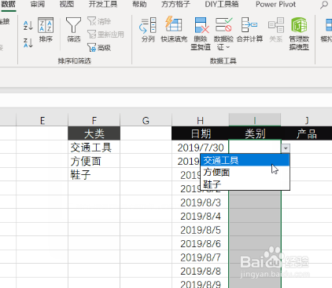Clear filter with 清除
Image resolution: width=332 pixels, height=288 pixels.
(99, 21)
